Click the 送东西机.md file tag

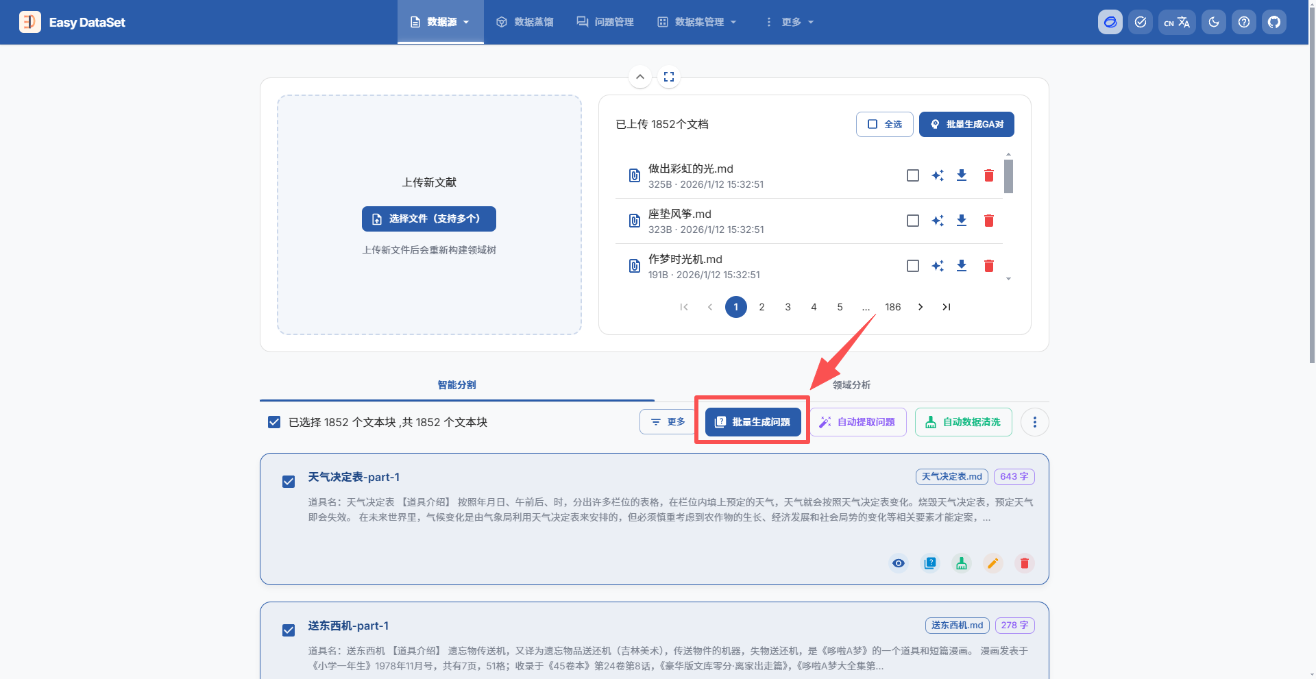[958, 626]
